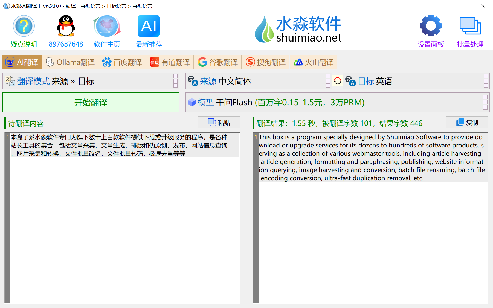Open the 火山翻译 tab
493x308 pixels.
pyautogui.click(x=314, y=62)
